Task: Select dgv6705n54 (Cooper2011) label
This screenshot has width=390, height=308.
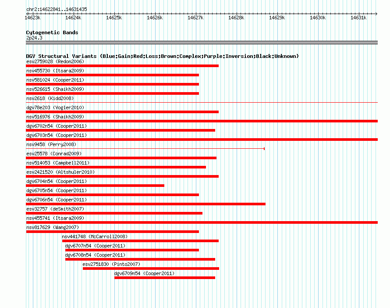Action: [x=57, y=190]
